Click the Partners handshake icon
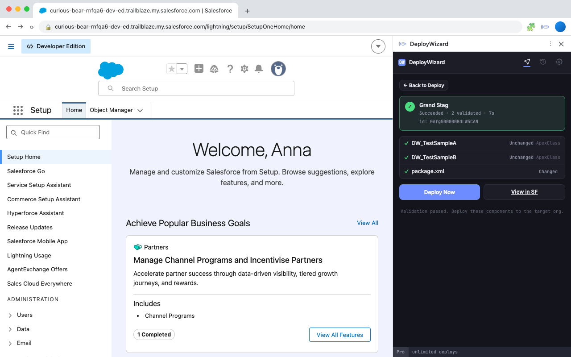The image size is (571, 357). pos(138,247)
